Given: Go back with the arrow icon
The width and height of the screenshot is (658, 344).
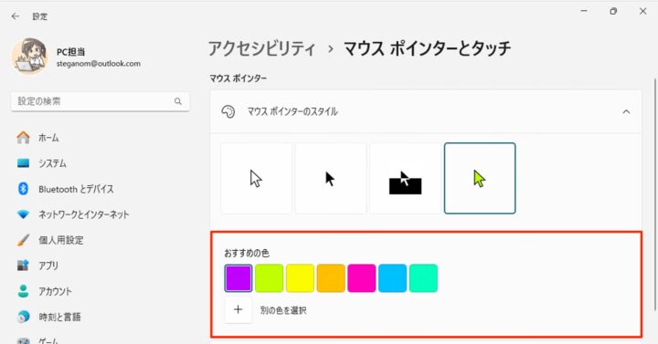Looking at the screenshot, I should click(16, 16).
